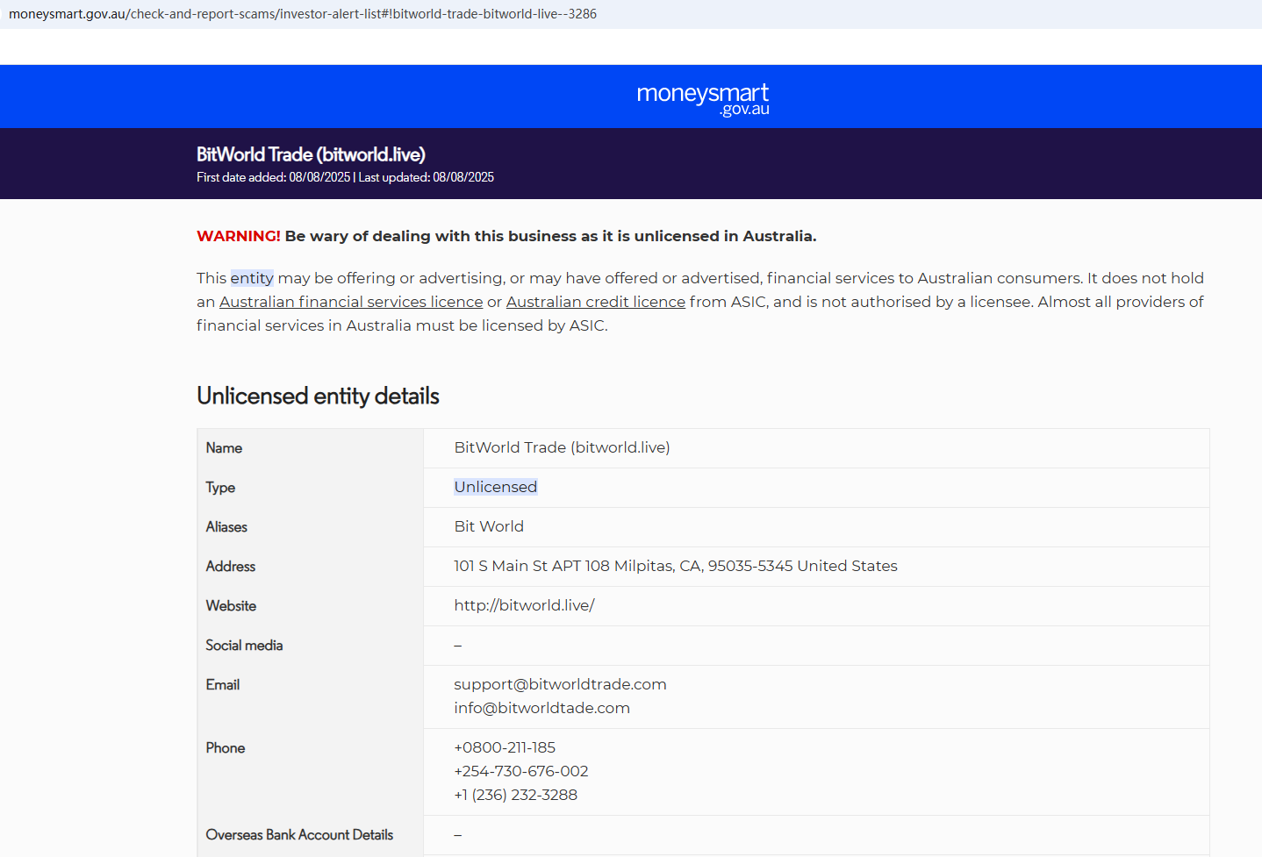Click the support@bitworldtrade.com email address
The image size is (1262, 857).
[x=560, y=684]
